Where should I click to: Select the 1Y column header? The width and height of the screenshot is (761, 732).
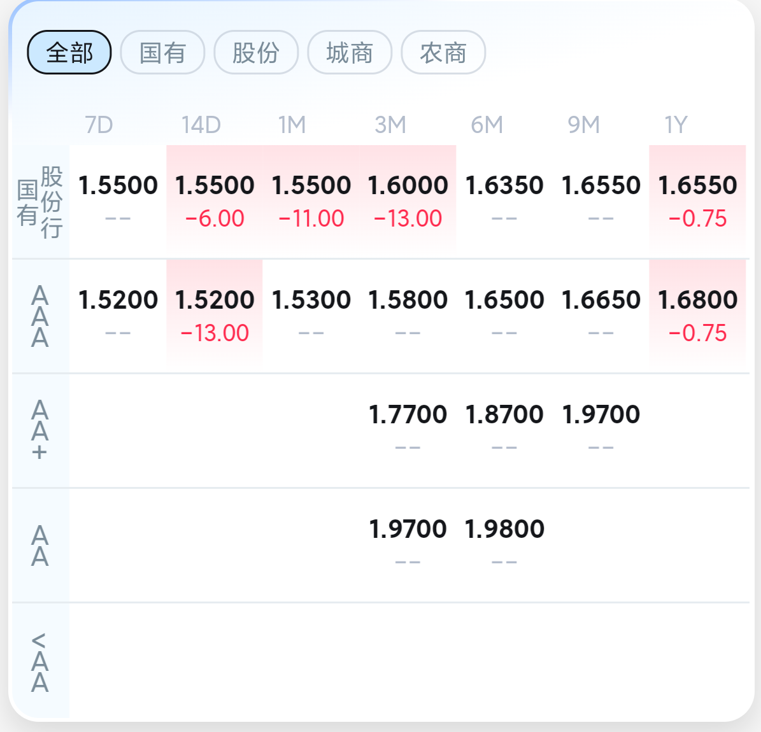pyautogui.click(x=676, y=125)
